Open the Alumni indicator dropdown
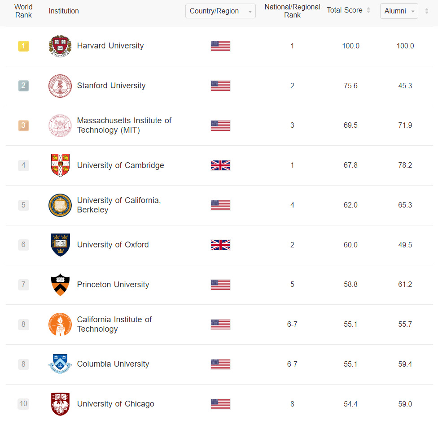The image size is (438, 424). [399, 11]
